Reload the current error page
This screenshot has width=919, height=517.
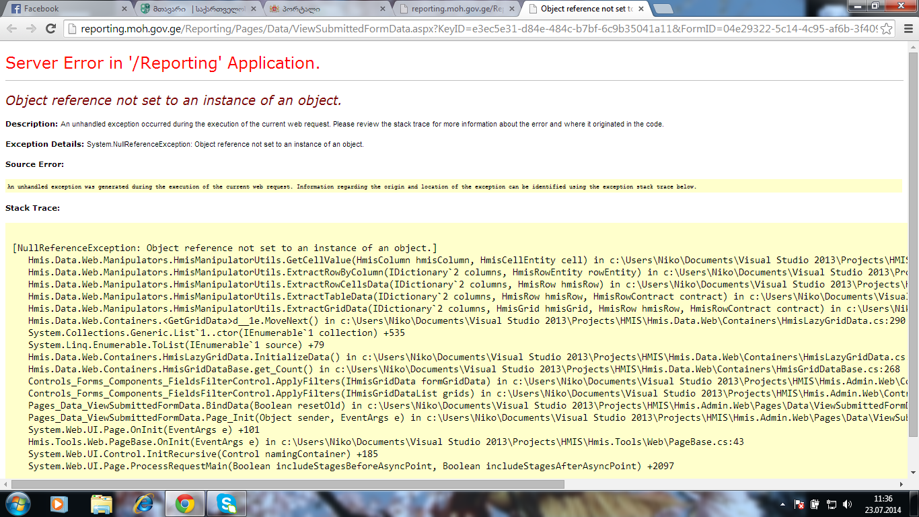[50, 28]
